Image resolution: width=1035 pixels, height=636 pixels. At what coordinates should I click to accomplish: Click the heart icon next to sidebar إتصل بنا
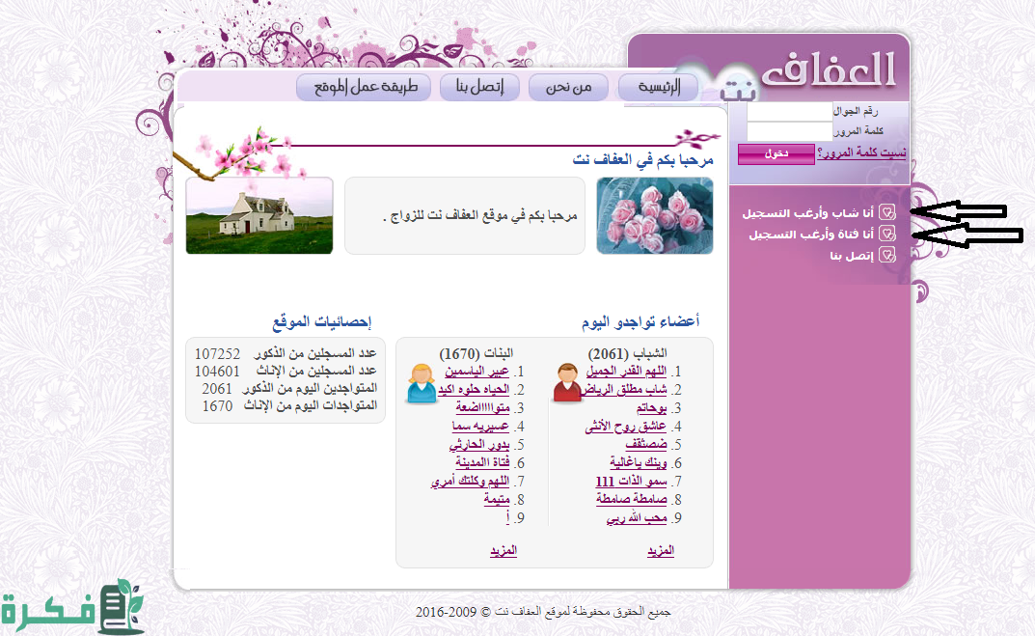[888, 256]
